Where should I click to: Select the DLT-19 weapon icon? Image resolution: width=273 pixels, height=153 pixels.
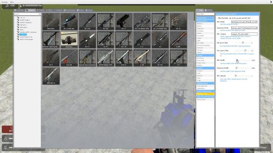[124, 40]
